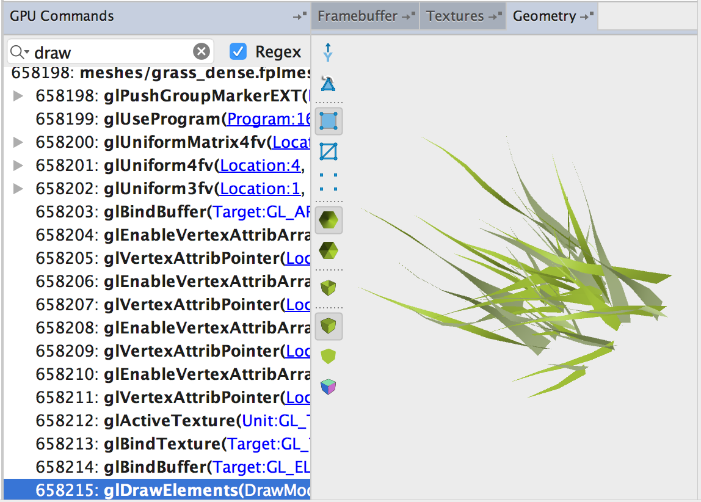
Task: Switch to the Framebuffer tab
Action: click(x=358, y=16)
